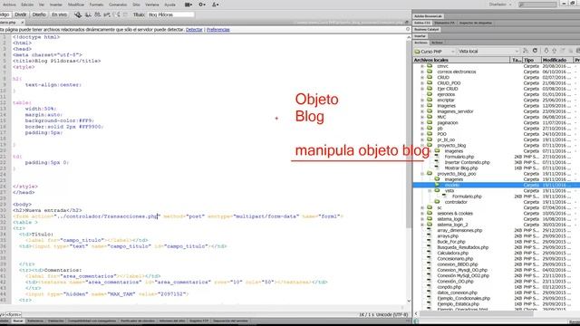This screenshot has width=580, height=326.
Task: Click the Preferencias link
Action: (217, 30)
